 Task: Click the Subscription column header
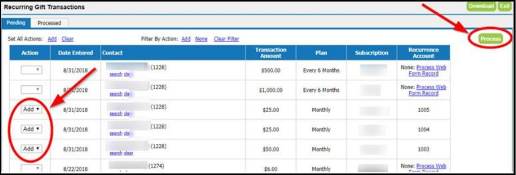(372, 53)
